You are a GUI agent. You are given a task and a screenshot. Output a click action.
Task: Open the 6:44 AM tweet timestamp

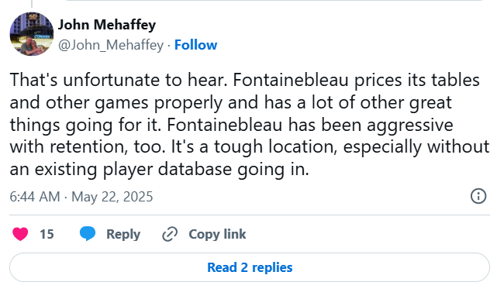pos(35,197)
